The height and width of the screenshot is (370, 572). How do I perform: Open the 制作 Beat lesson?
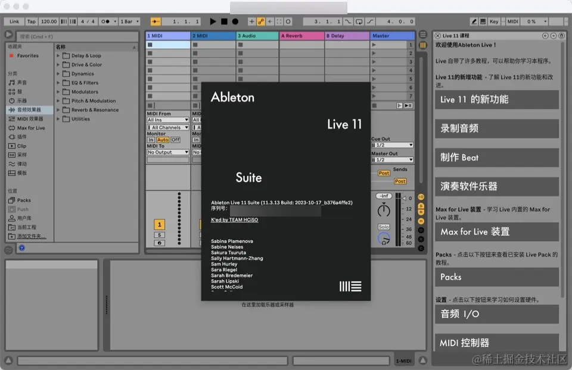pos(496,157)
